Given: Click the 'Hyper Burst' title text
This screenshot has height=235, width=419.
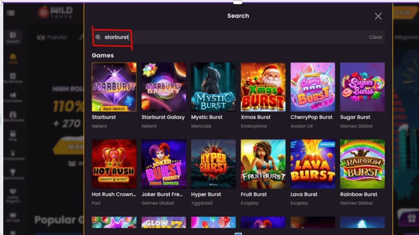Looking at the screenshot, I should tap(206, 195).
